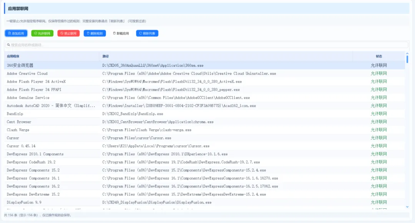The height and width of the screenshot is (223, 415).
Task: Click 允许联网 status for Bandizip
Action: (x=379, y=114)
